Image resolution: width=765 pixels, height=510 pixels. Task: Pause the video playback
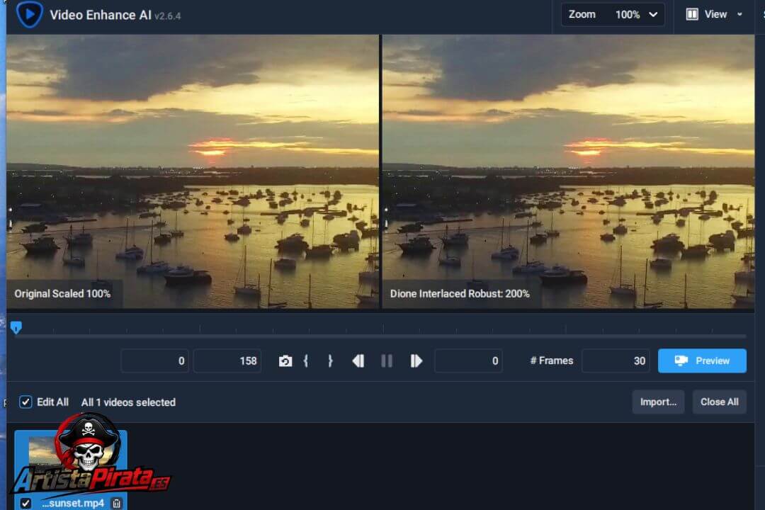tap(387, 361)
